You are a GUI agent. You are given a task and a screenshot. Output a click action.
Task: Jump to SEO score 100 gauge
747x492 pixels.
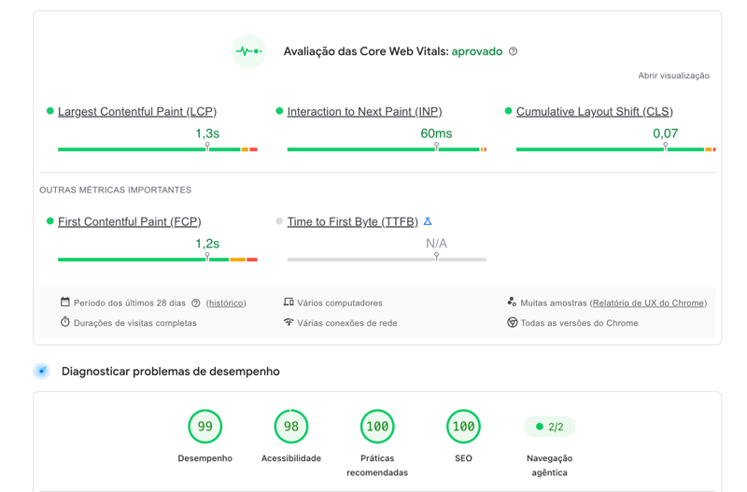point(463,427)
